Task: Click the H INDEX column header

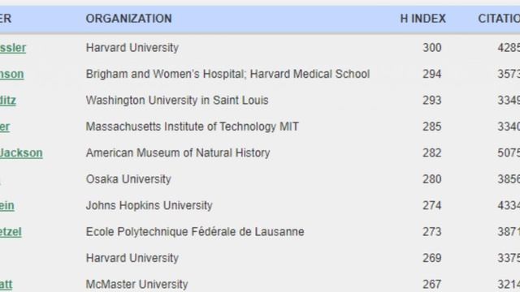Action: click(422, 19)
